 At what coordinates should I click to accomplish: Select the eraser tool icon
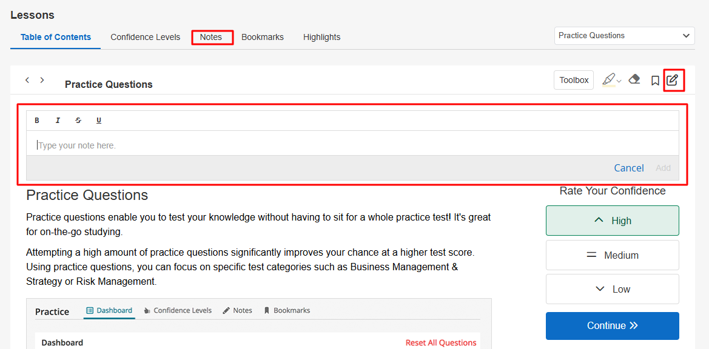[634, 80]
